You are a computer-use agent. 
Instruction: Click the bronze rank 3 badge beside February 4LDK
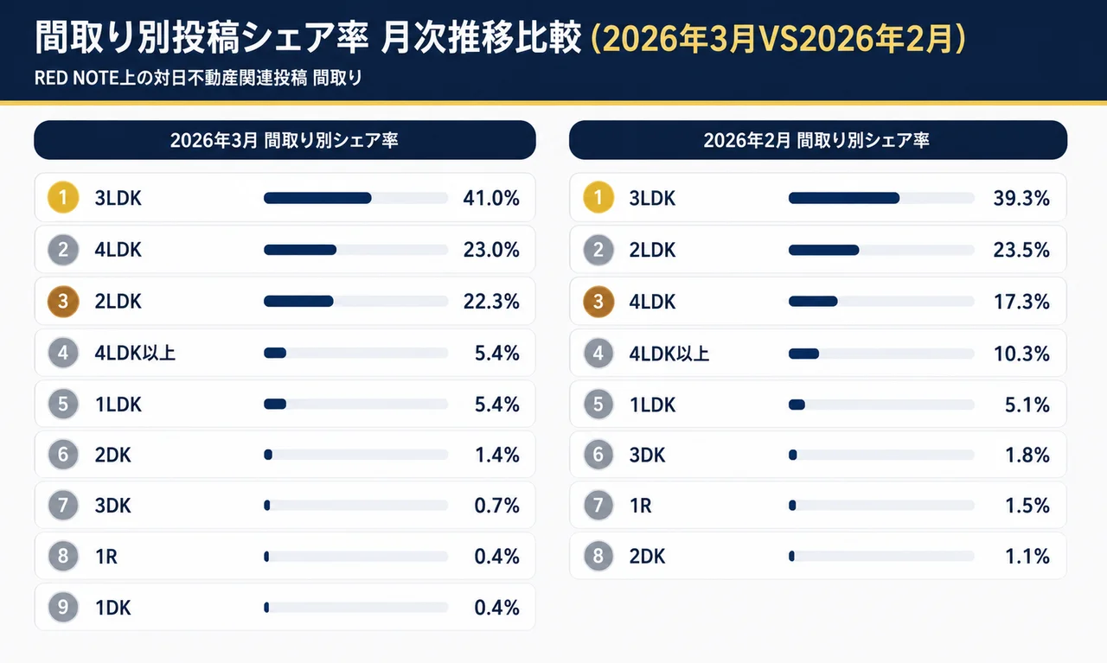point(598,302)
